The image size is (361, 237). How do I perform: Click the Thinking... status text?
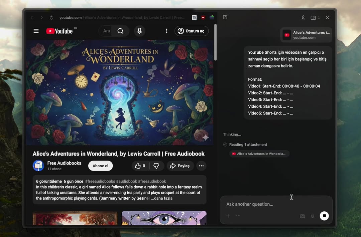232,135
